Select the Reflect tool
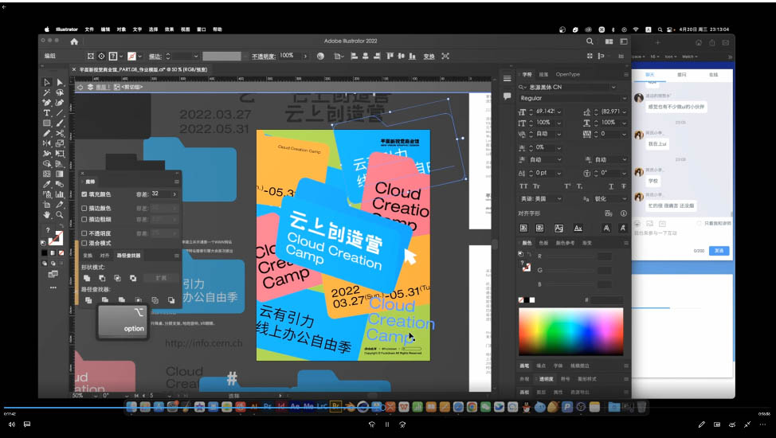776x438 pixels. pyautogui.click(x=46, y=143)
